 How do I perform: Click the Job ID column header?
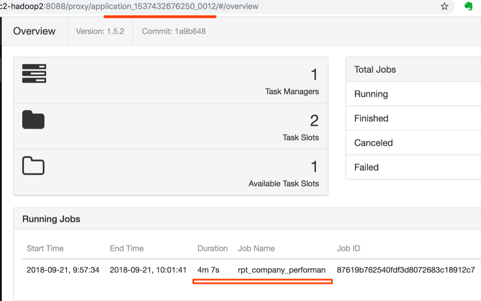(x=348, y=248)
